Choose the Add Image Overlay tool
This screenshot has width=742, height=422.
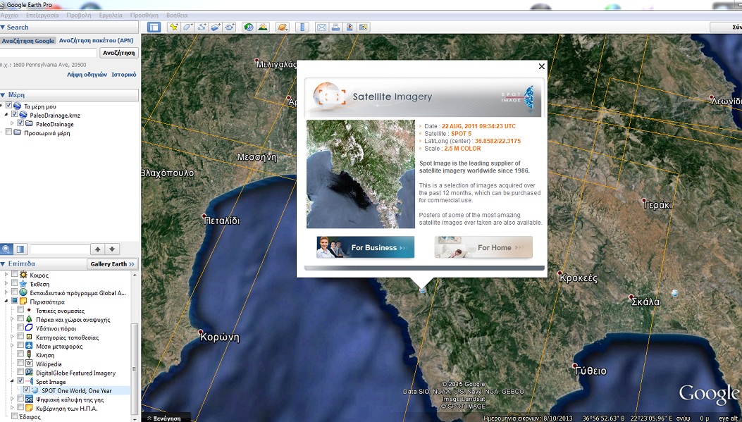click(216, 27)
